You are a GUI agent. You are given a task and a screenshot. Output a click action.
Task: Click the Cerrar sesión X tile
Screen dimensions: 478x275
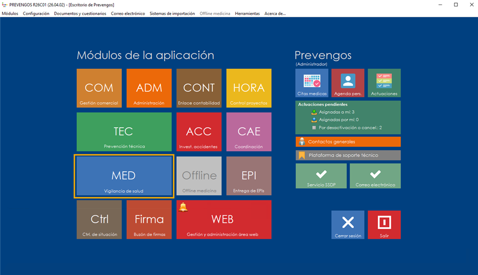click(348, 225)
